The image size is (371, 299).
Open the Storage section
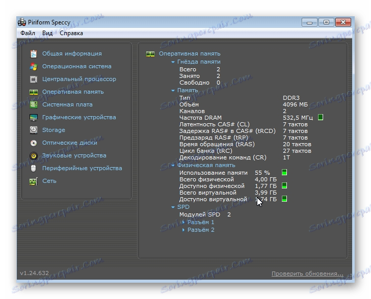pyautogui.click(x=54, y=130)
